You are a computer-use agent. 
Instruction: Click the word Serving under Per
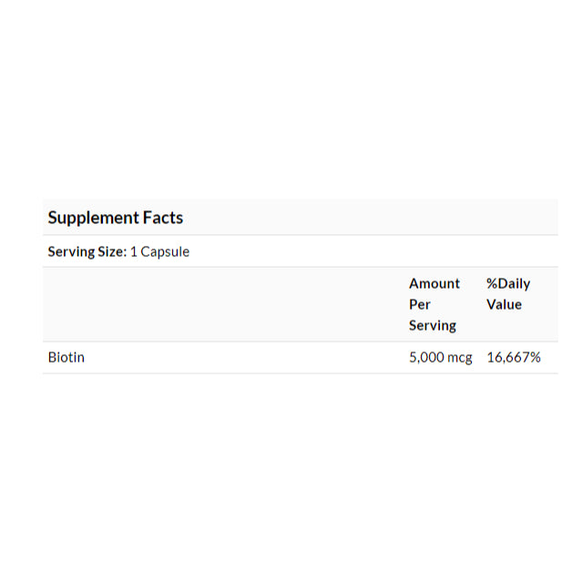click(x=433, y=326)
